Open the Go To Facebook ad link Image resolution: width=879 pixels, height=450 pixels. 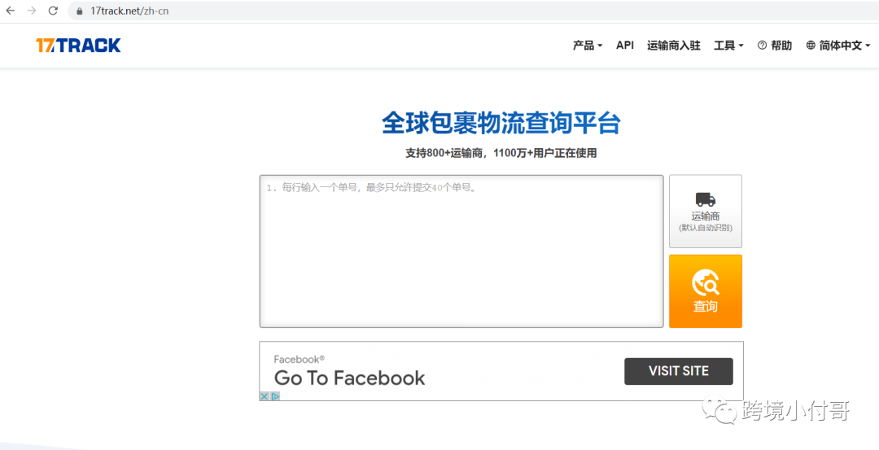pyautogui.click(x=350, y=378)
